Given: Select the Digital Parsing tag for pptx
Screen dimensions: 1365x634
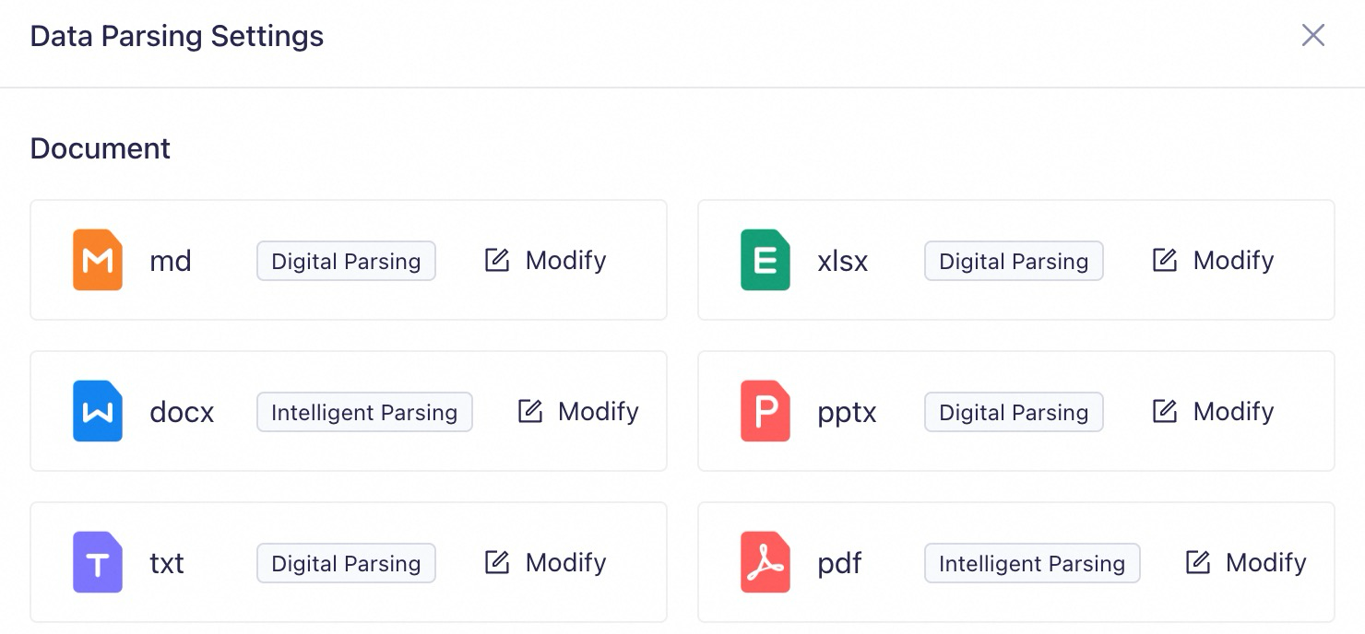Looking at the screenshot, I should tap(1014, 412).
